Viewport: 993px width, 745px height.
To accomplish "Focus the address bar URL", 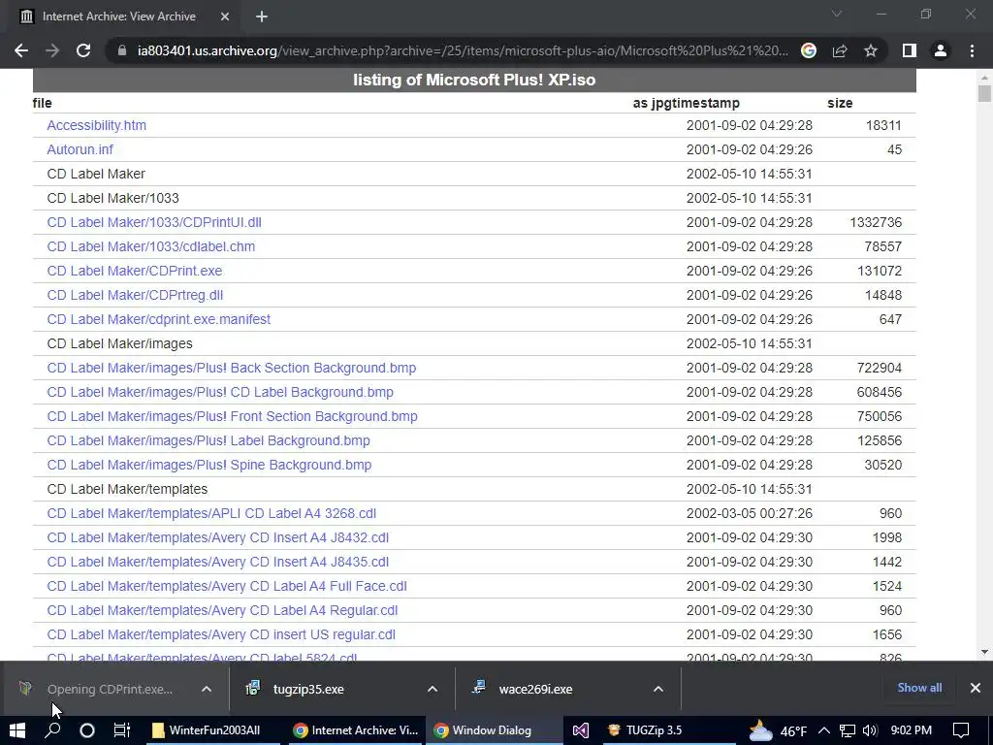I will coord(463,50).
